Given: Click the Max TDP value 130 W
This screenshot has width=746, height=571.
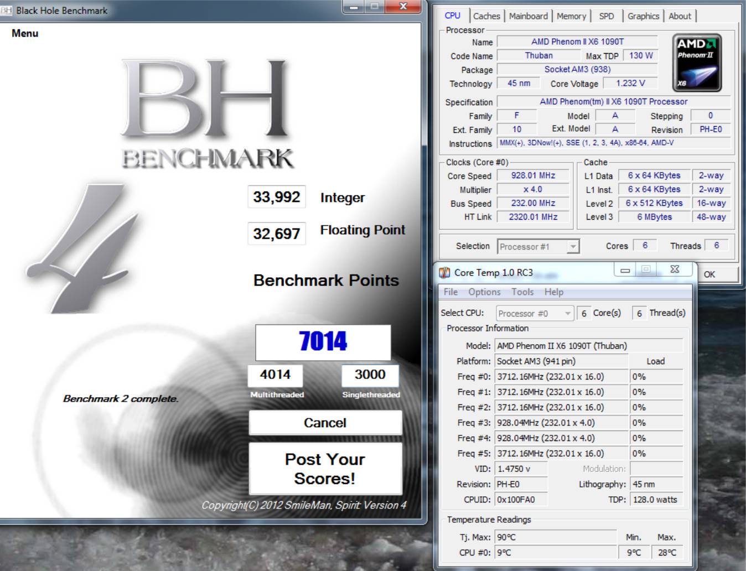Looking at the screenshot, I should tap(641, 55).
